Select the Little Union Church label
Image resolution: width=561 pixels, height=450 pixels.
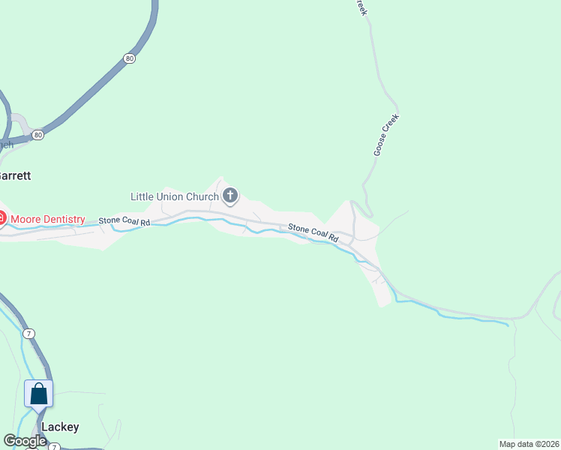[x=175, y=196]
